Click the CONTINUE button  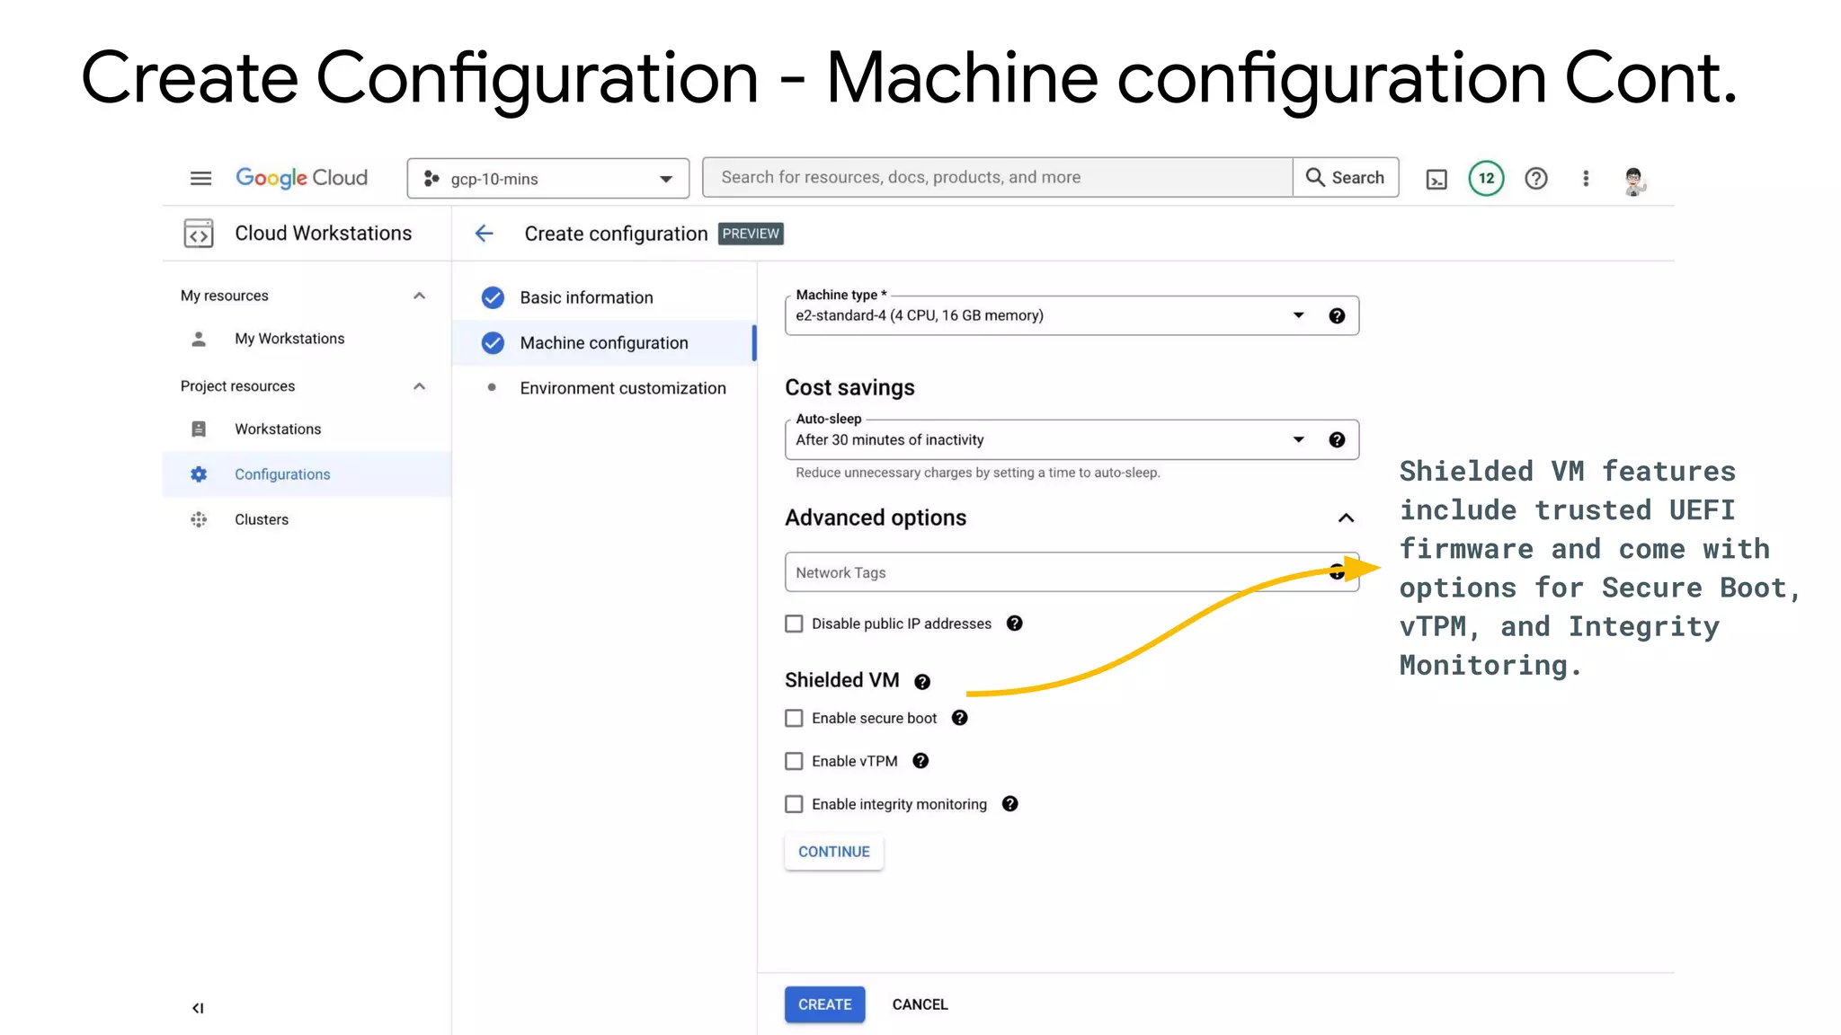pos(833,852)
